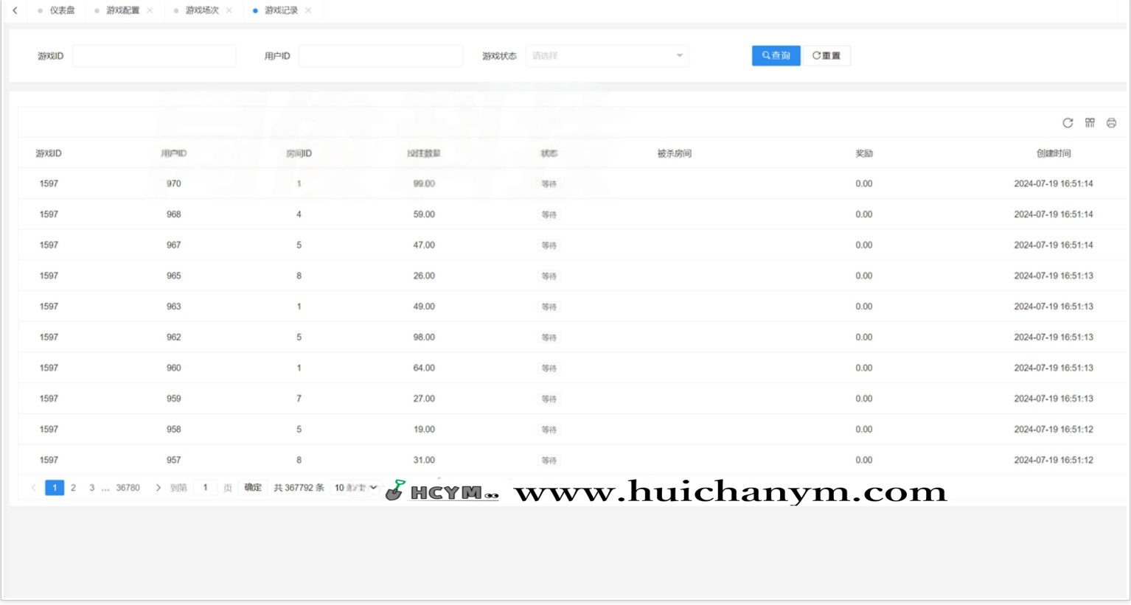Click the 创建时间 column header
This screenshot has width=1131, height=605.
1054,153
